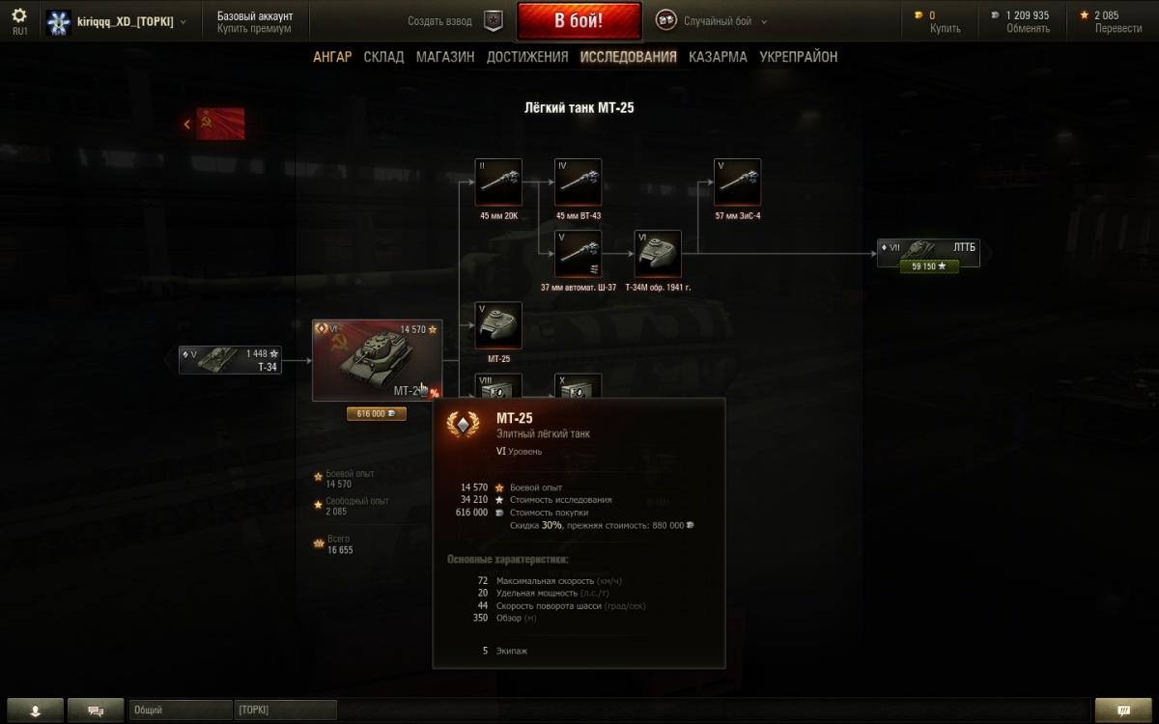Expand the Случайный бой battle type dropdown
The image size is (1159, 724).
pyautogui.click(x=712, y=21)
